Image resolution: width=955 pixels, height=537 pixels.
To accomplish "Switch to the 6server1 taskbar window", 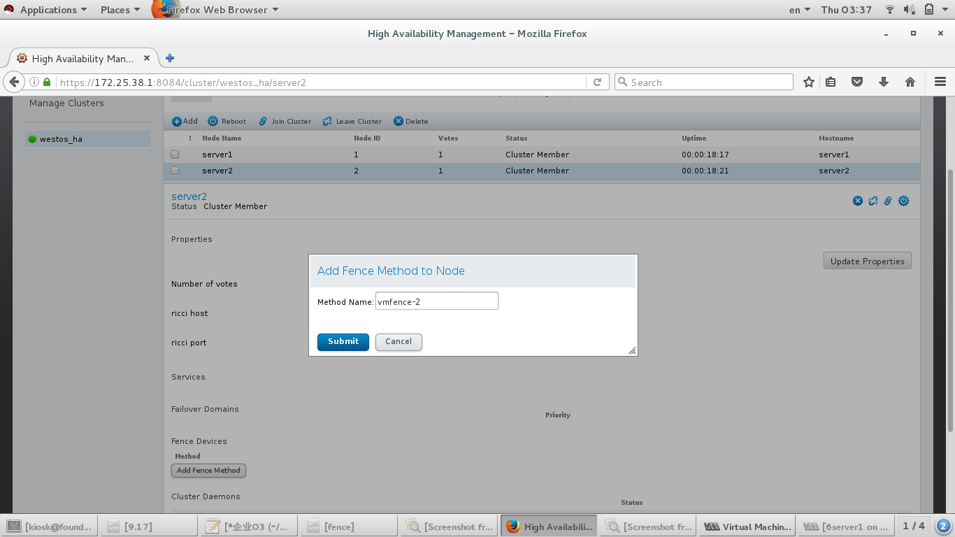I will [846, 527].
